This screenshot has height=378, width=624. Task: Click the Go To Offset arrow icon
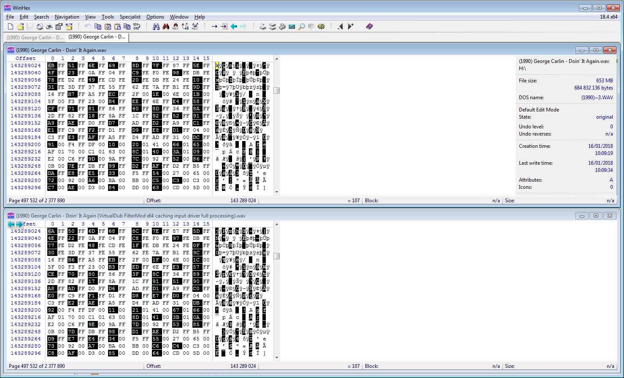214,27
